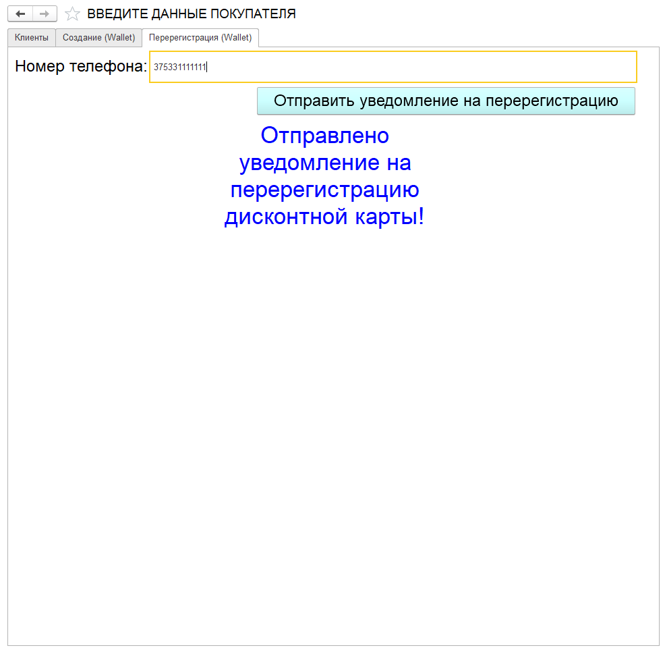Place cursor on the digits 375331111111
Image resolution: width=665 pixels, height=650 pixels.
point(179,67)
